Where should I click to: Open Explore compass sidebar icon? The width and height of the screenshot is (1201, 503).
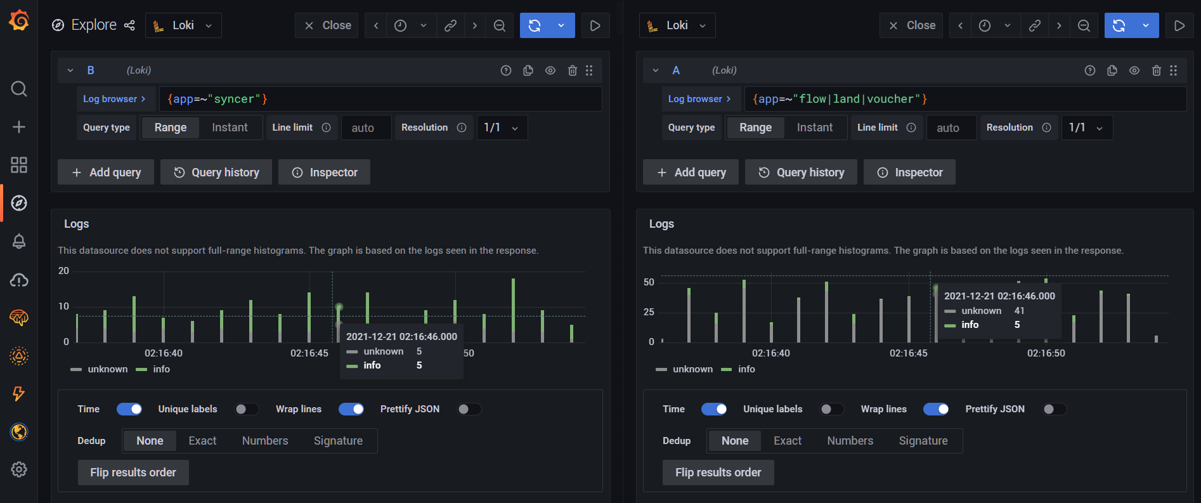click(19, 203)
